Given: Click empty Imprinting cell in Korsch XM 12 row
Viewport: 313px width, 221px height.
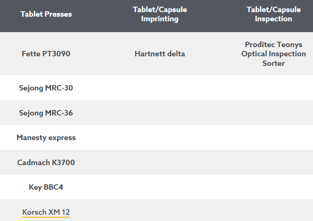Looking at the screenshot, I should [x=160, y=211].
